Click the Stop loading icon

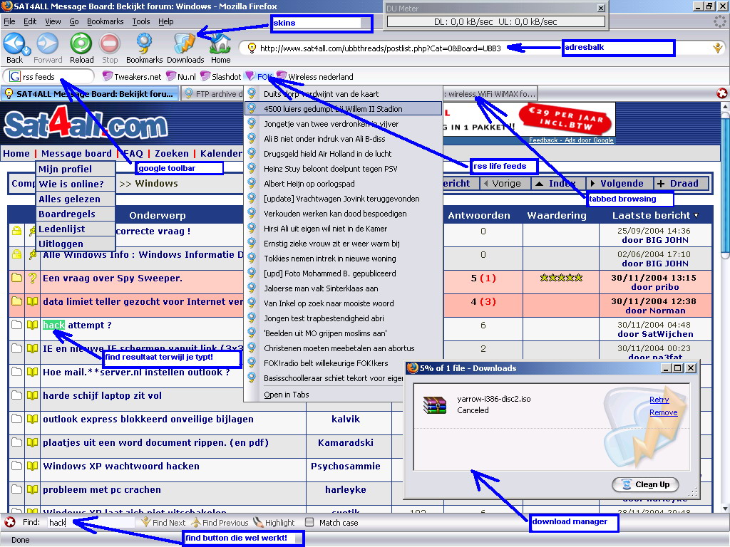pos(110,44)
